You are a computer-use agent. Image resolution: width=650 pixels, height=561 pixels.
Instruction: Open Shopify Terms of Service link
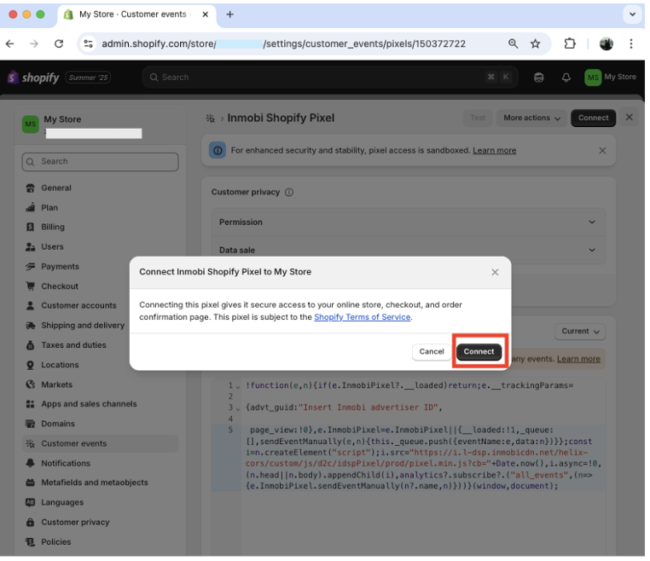click(x=363, y=317)
